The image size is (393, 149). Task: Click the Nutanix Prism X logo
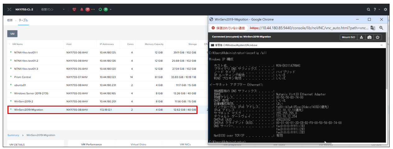coord(9,10)
